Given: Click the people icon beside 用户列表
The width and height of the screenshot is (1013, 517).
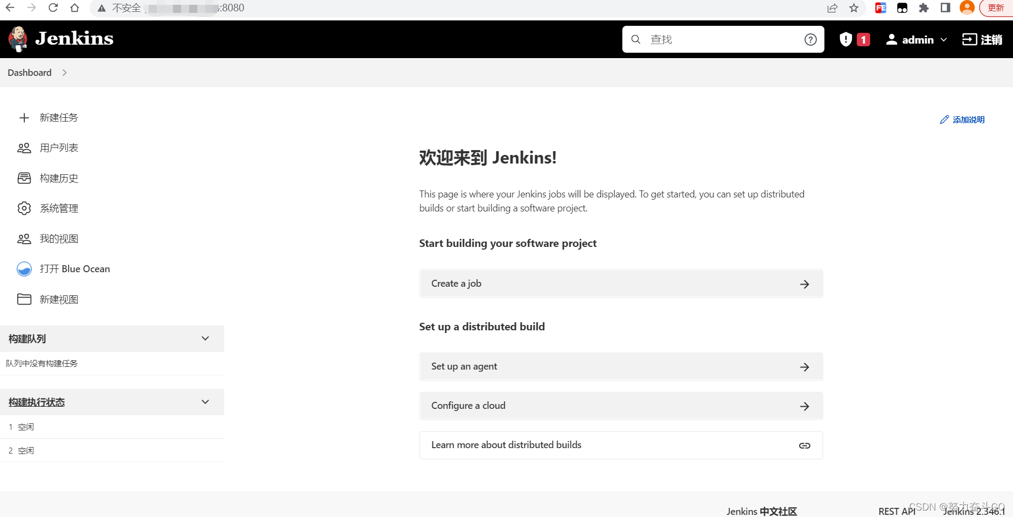Looking at the screenshot, I should pyautogui.click(x=24, y=148).
